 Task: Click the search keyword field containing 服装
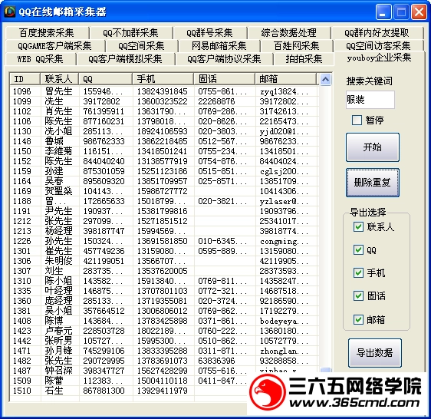pyautogui.click(x=370, y=100)
